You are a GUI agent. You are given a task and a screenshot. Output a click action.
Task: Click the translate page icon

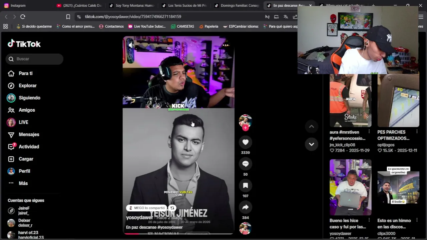tap(286, 17)
